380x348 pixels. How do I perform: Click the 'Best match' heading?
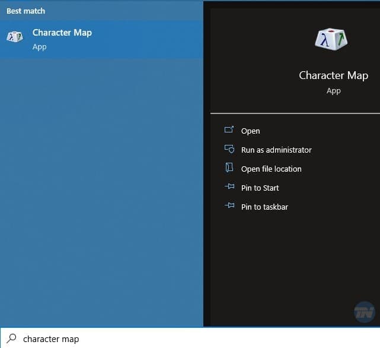[25, 11]
